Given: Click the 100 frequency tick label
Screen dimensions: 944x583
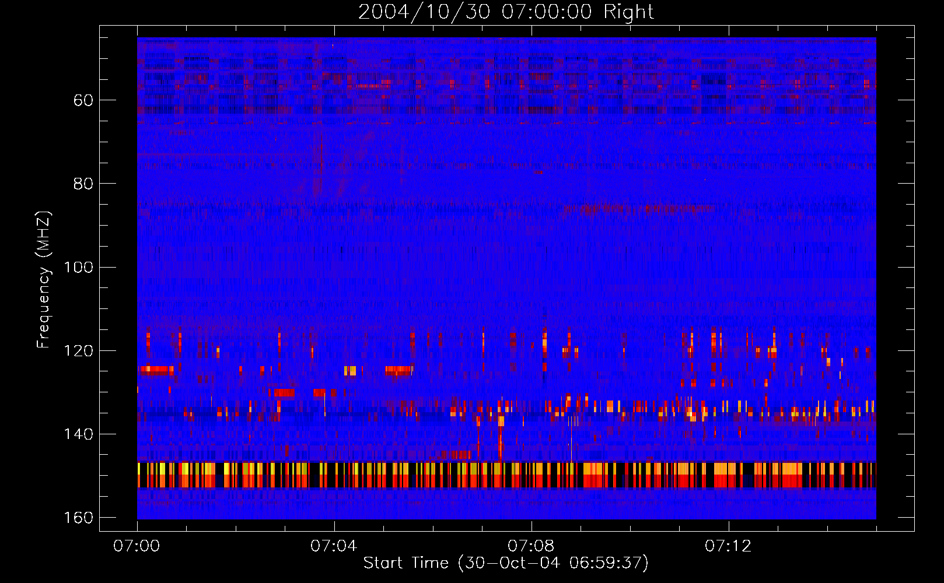Looking at the screenshot, I should click(x=79, y=267).
